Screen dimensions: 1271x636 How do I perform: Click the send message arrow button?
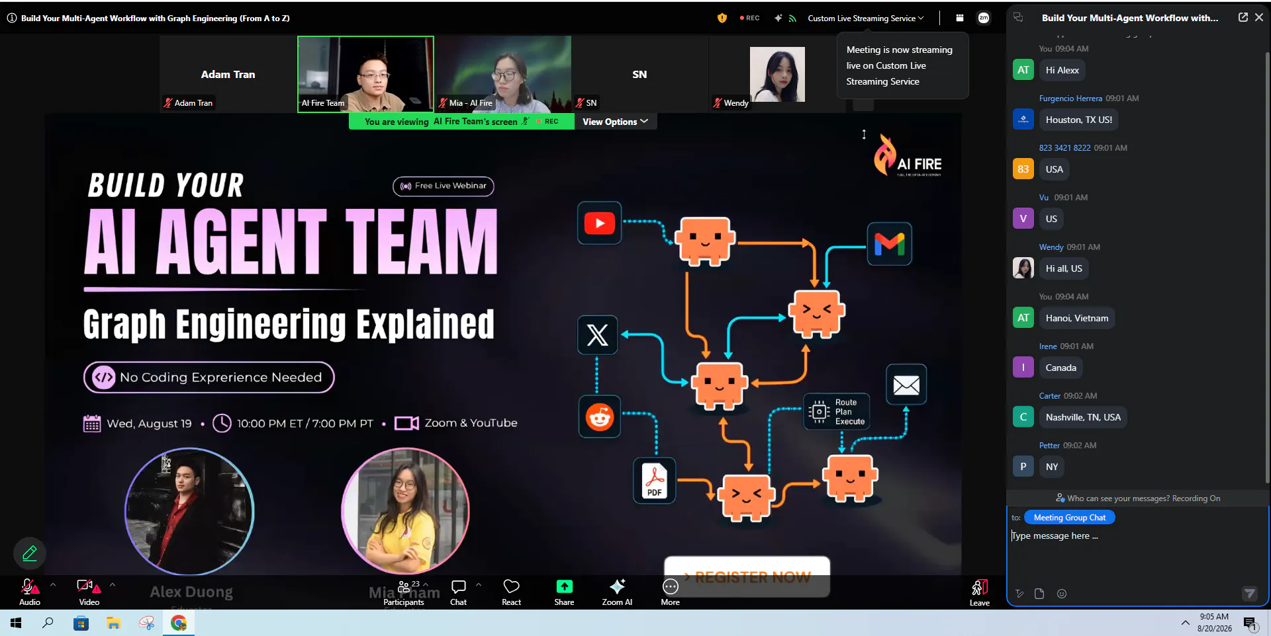(x=1249, y=594)
